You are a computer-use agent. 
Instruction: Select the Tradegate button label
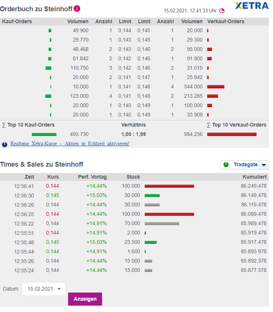point(245,165)
